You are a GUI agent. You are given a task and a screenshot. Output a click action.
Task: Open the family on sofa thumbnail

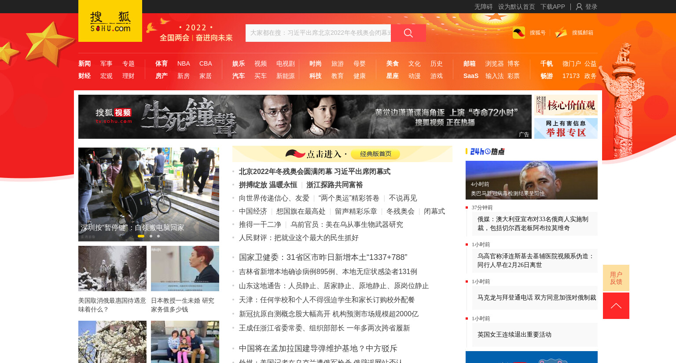[185, 342]
